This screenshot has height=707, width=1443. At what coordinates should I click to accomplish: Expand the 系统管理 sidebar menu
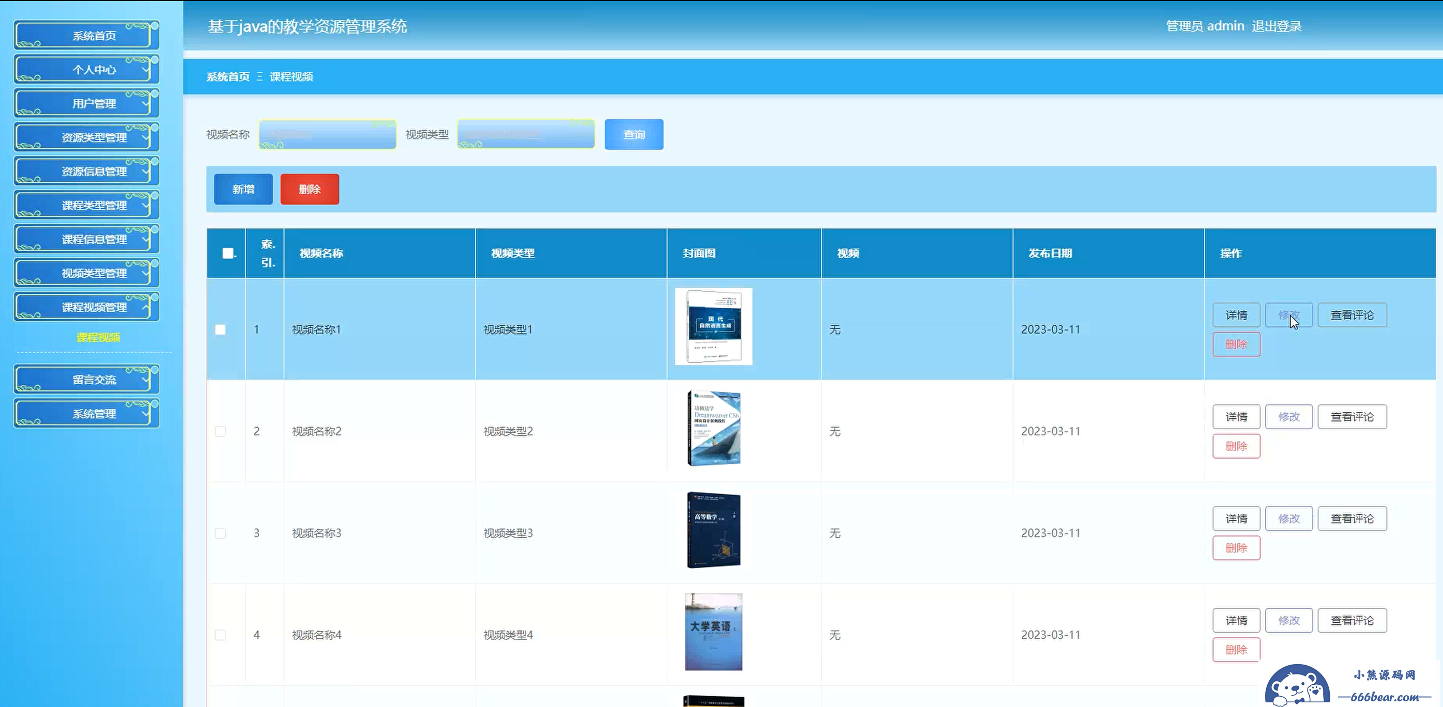pos(87,414)
